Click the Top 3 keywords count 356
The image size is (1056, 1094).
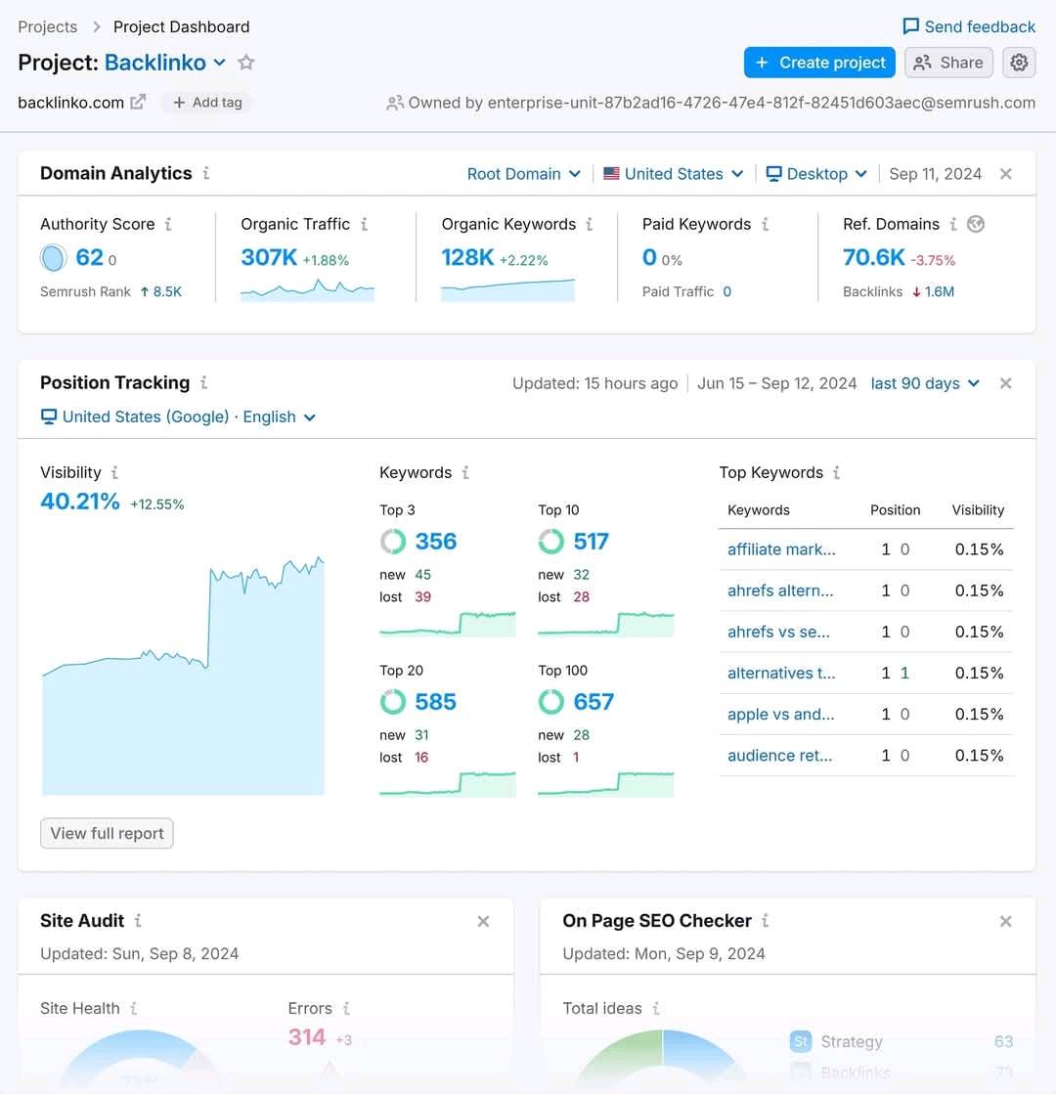point(435,542)
